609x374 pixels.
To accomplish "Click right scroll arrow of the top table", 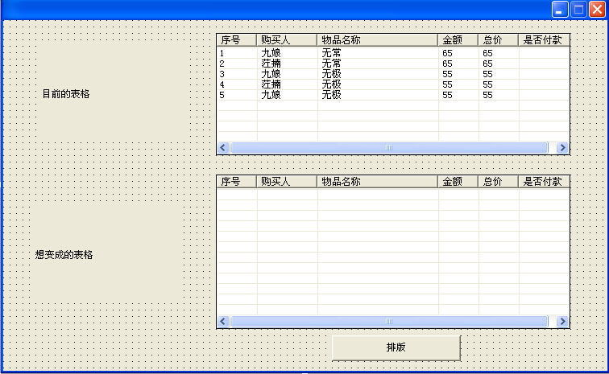I will [562, 147].
